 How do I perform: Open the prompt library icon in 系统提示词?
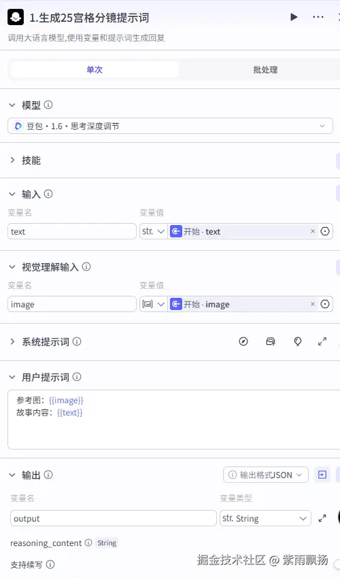coord(271,342)
